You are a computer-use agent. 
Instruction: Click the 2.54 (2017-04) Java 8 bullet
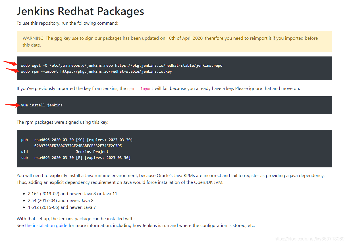tap(61, 201)
